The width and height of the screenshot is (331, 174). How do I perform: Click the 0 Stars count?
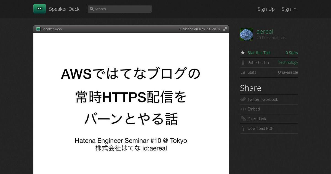pos(292,53)
